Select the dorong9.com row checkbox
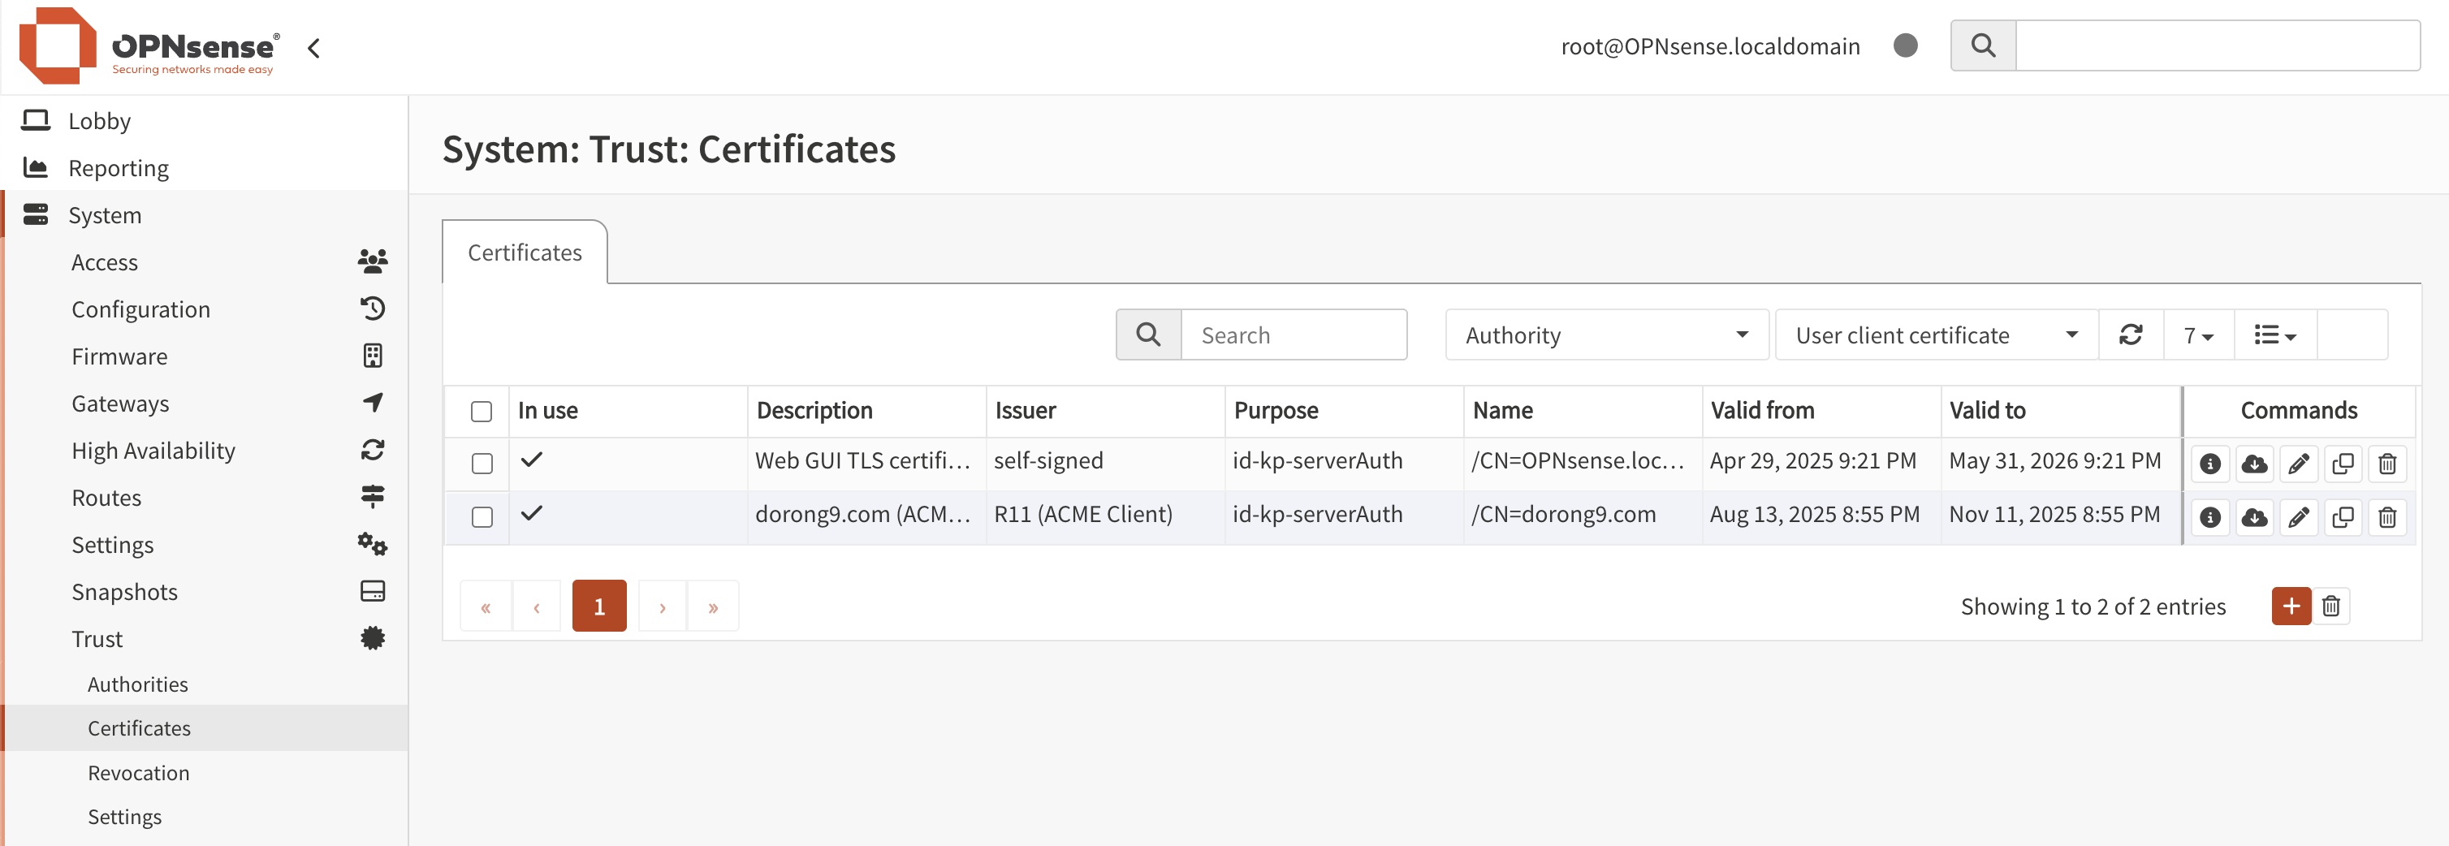Screen dimensions: 2449x846 click(x=481, y=517)
